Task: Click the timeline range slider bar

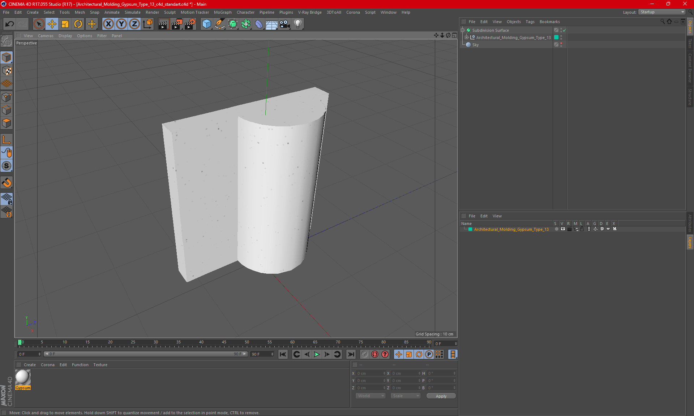Action: tap(146, 354)
